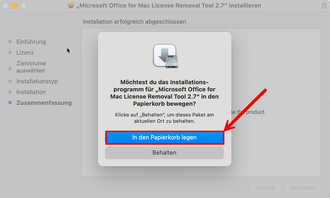Image resolution: width=330 pixels, height=198 pixels.
Task: Choose Behalten to keep the package
Action: [x=164, y=153]
